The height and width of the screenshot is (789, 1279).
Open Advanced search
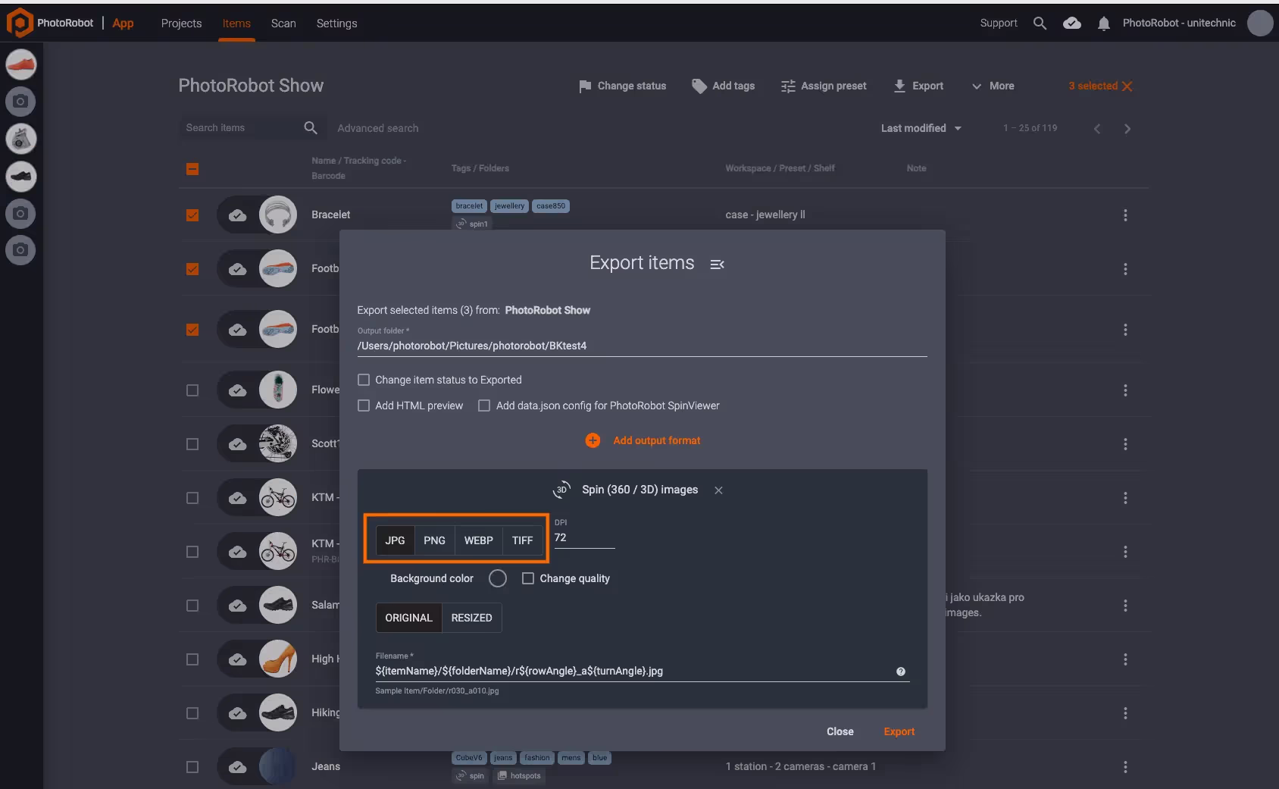[378, 128]
